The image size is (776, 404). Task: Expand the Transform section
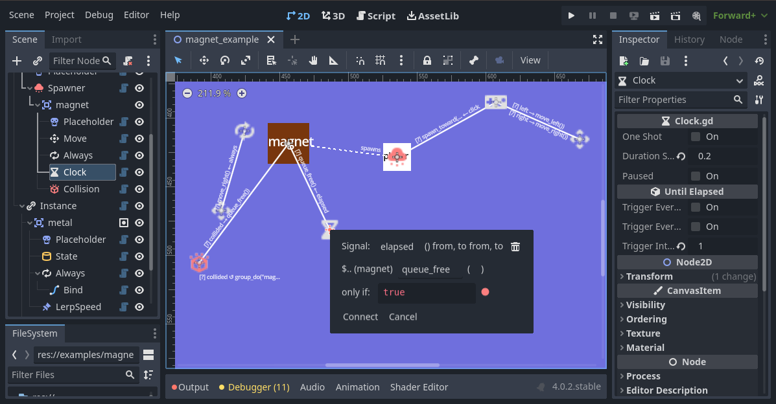[x=650, y=276]
